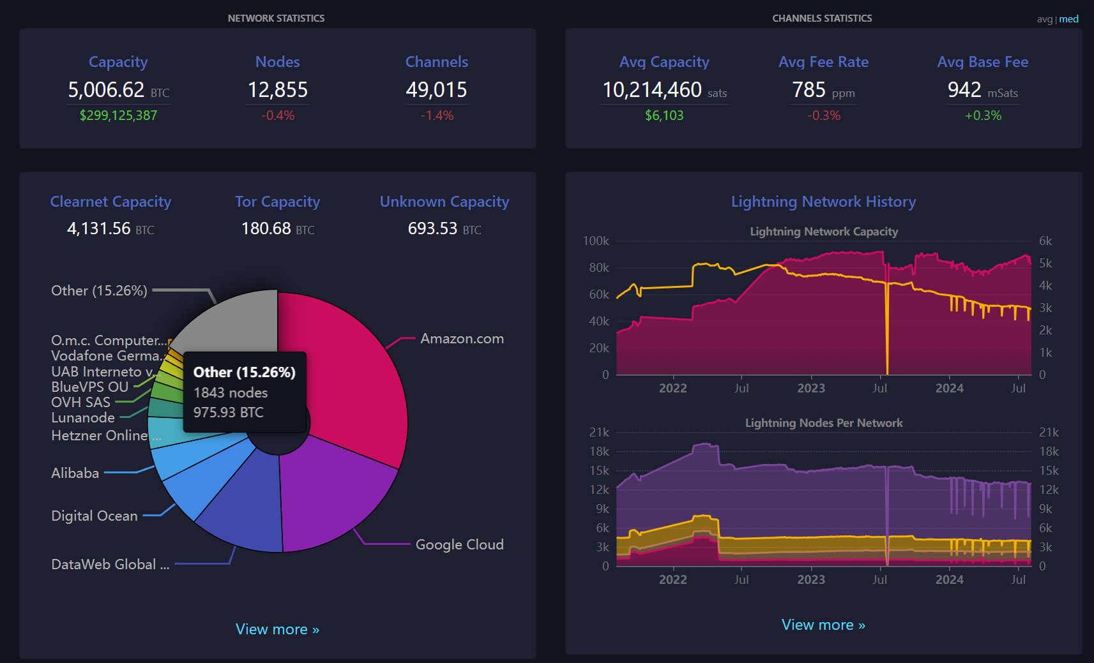Open the Lightning Network History title link
Image resolution: width=1094 pixels, height=663 pixels.
click(x=823, y=202)
